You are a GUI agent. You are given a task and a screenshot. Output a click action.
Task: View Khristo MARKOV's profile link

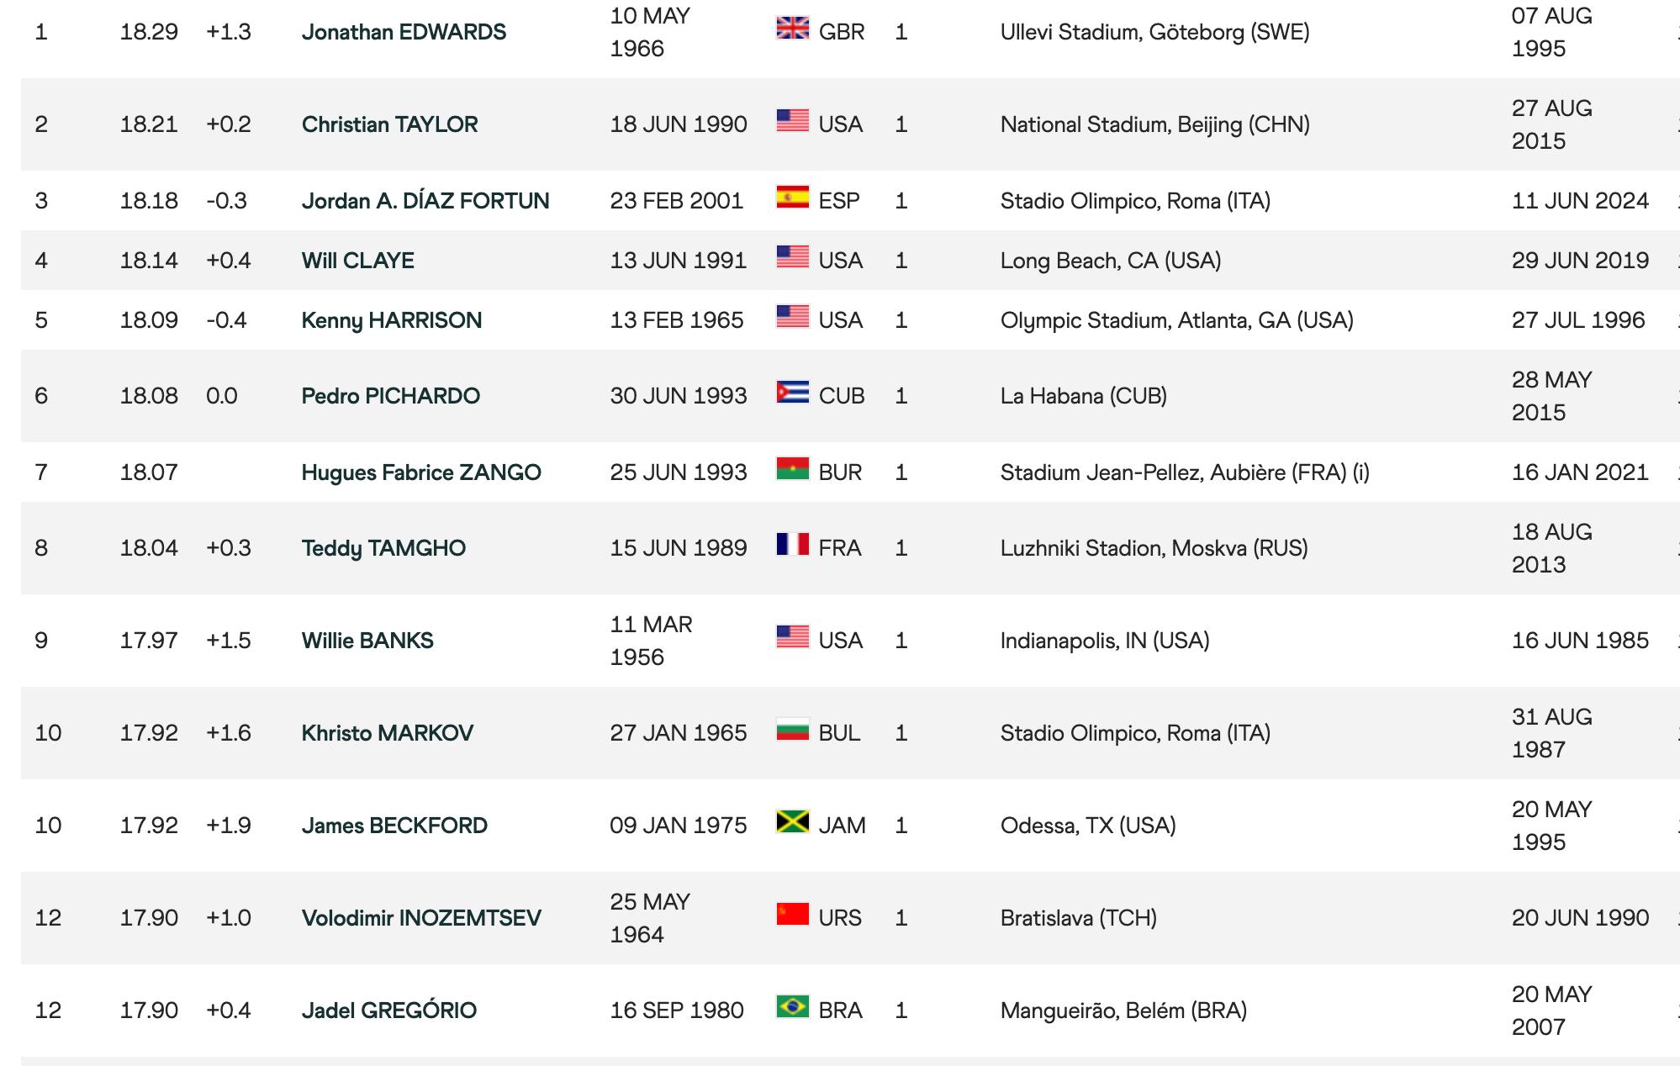387,733
